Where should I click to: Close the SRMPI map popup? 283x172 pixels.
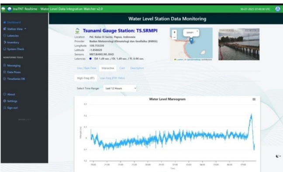tap(197, 31)
